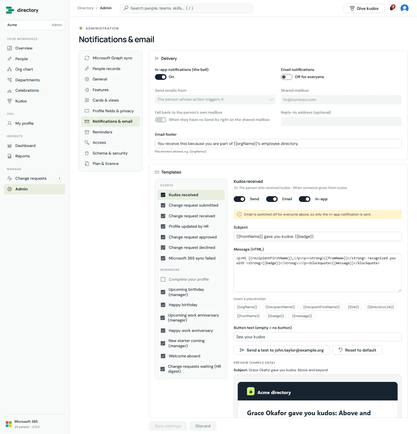Uncheck the Happy birthday reminder checkbox

[x=163, y=305]
